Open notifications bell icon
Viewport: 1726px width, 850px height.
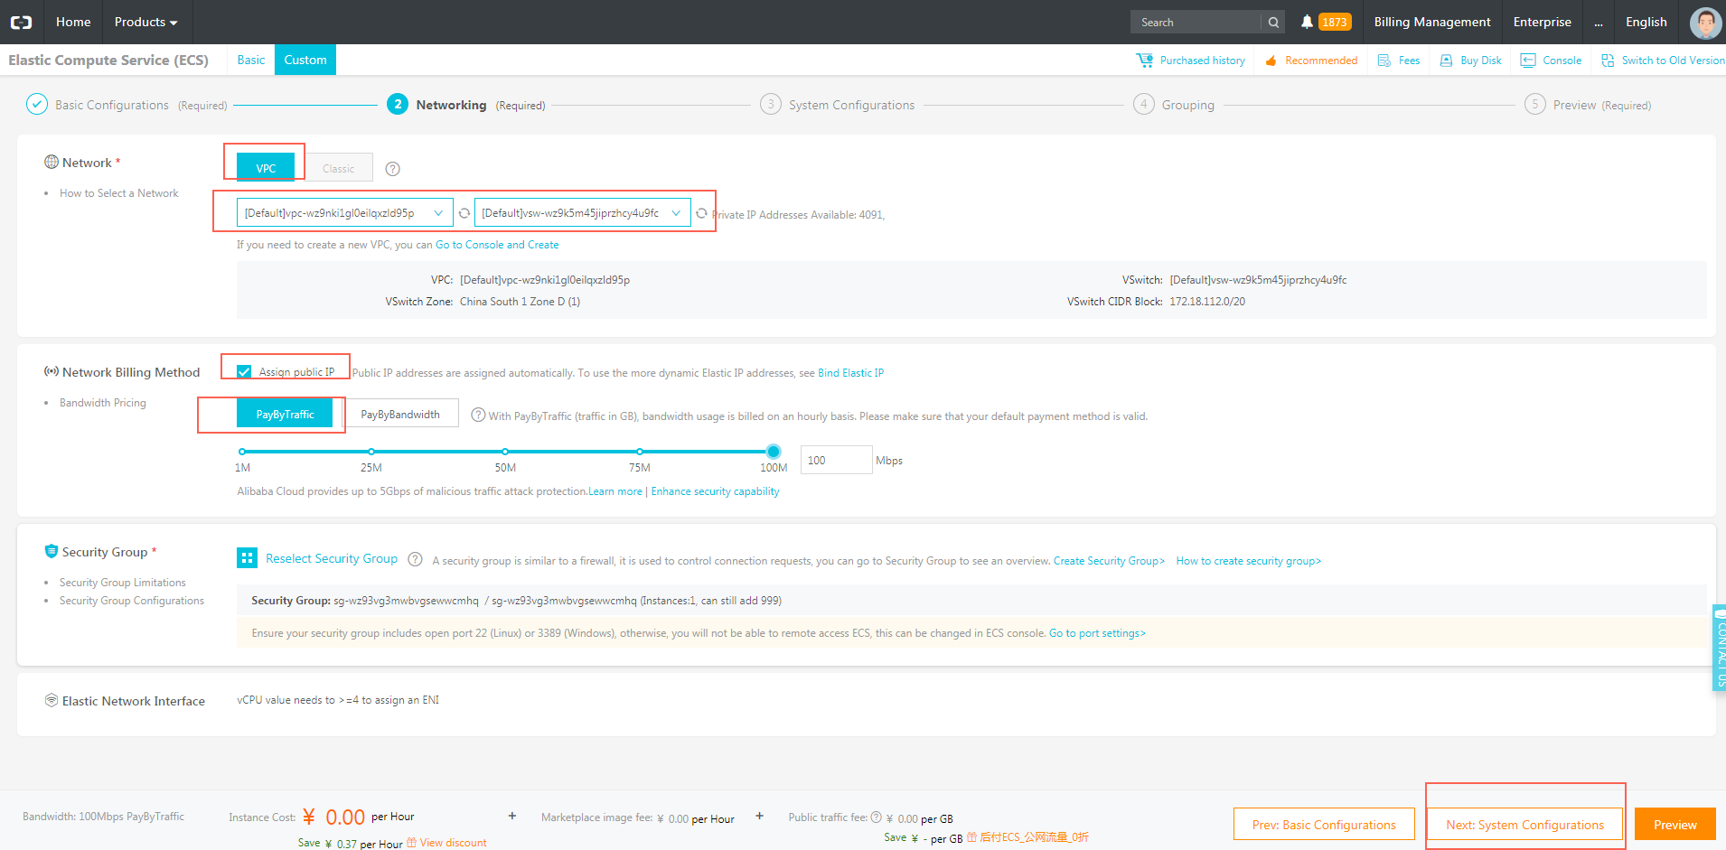tap(1307, 22)
